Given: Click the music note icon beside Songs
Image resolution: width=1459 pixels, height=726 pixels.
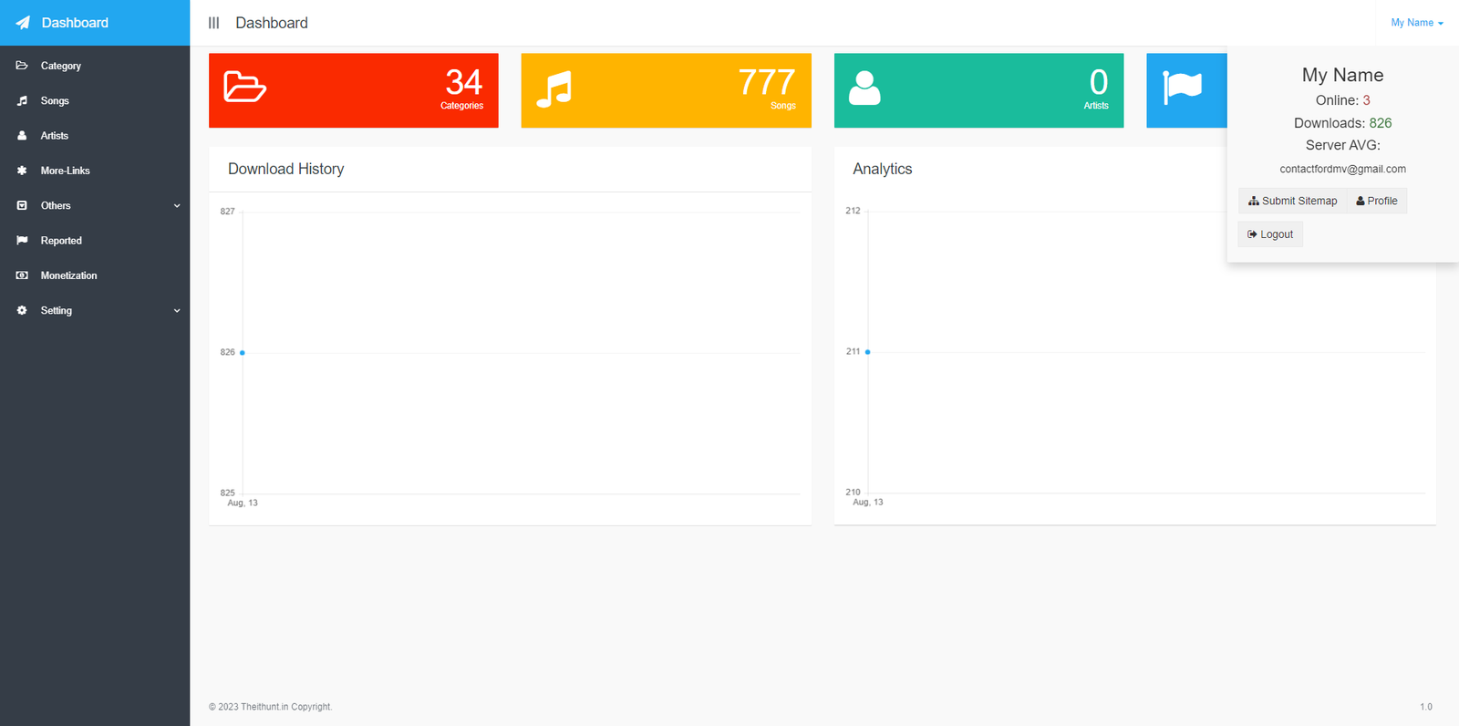Looking at the screenshot, I should (x=22, y=101).
